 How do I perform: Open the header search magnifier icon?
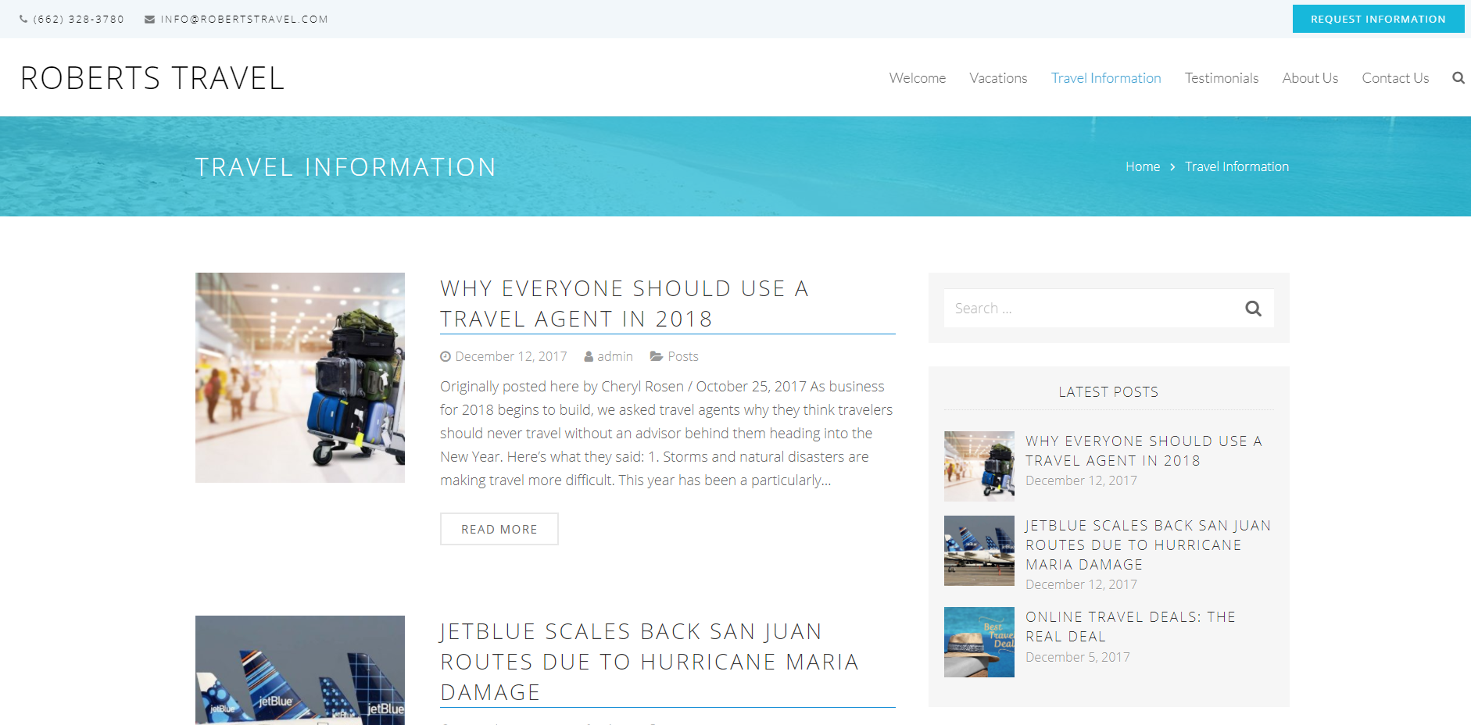pos(1458,78)
